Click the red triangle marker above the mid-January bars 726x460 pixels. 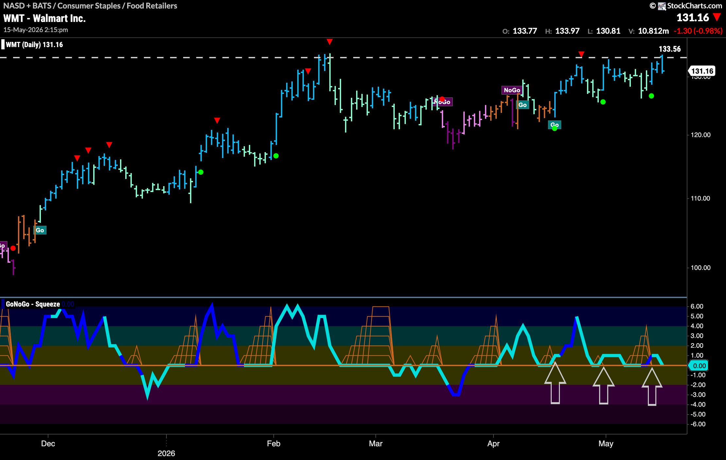click(x=217, y=120)
